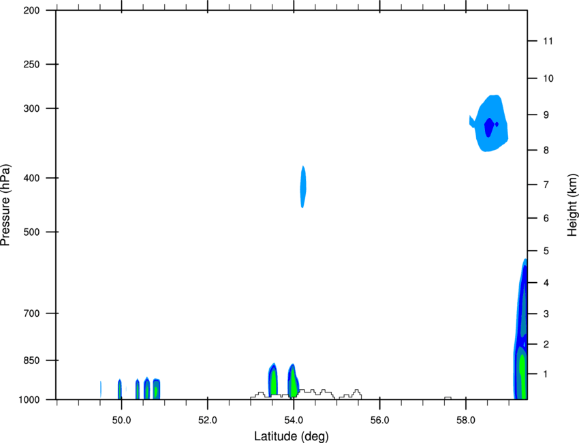Click the 'Latitude (deg)' axis title
The width and height of the screenshot is (579, 443).
pyautogui.click(x=291, y=436)
